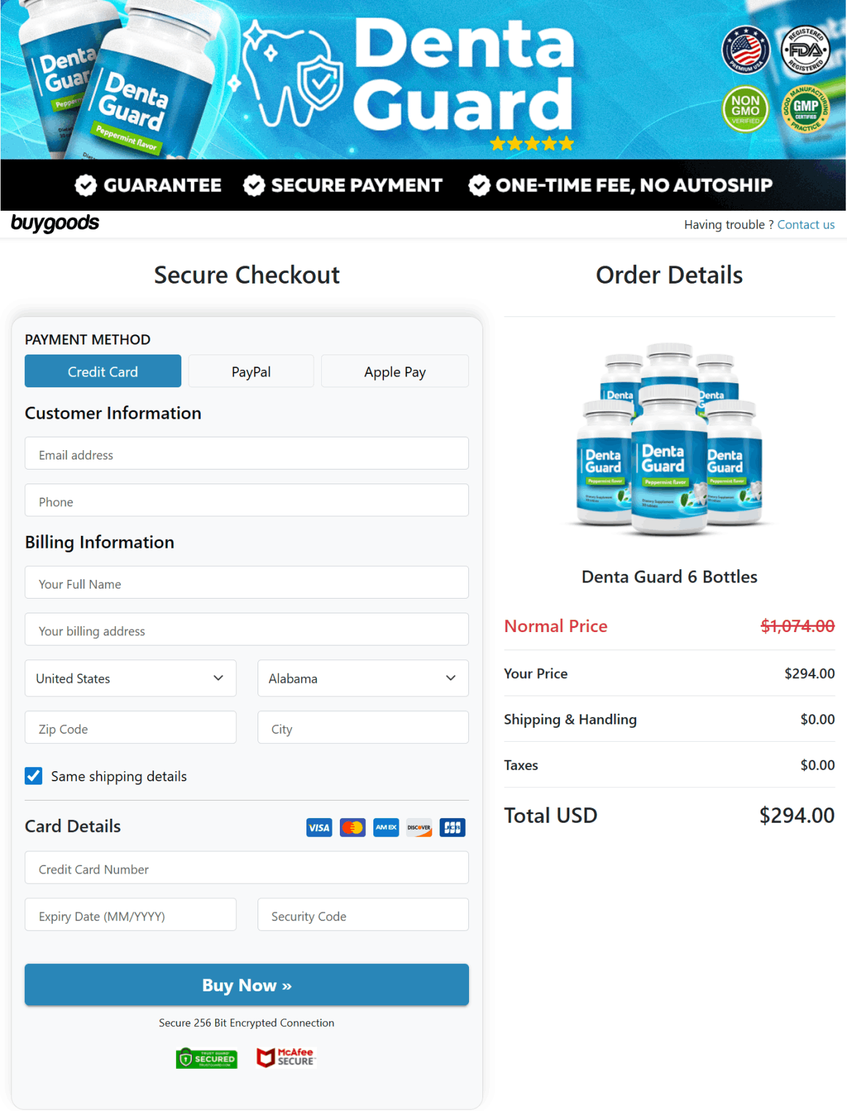Open the Alabama state dropdown
This screenshot has height=1111, width=847.
click(x=362, y=678)
